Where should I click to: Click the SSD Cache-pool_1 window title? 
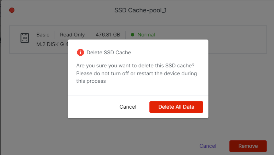click(x=140, y=10)
